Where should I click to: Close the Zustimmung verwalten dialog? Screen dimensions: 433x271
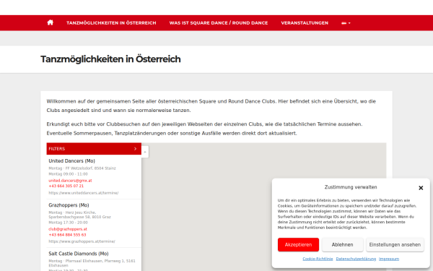421,188
